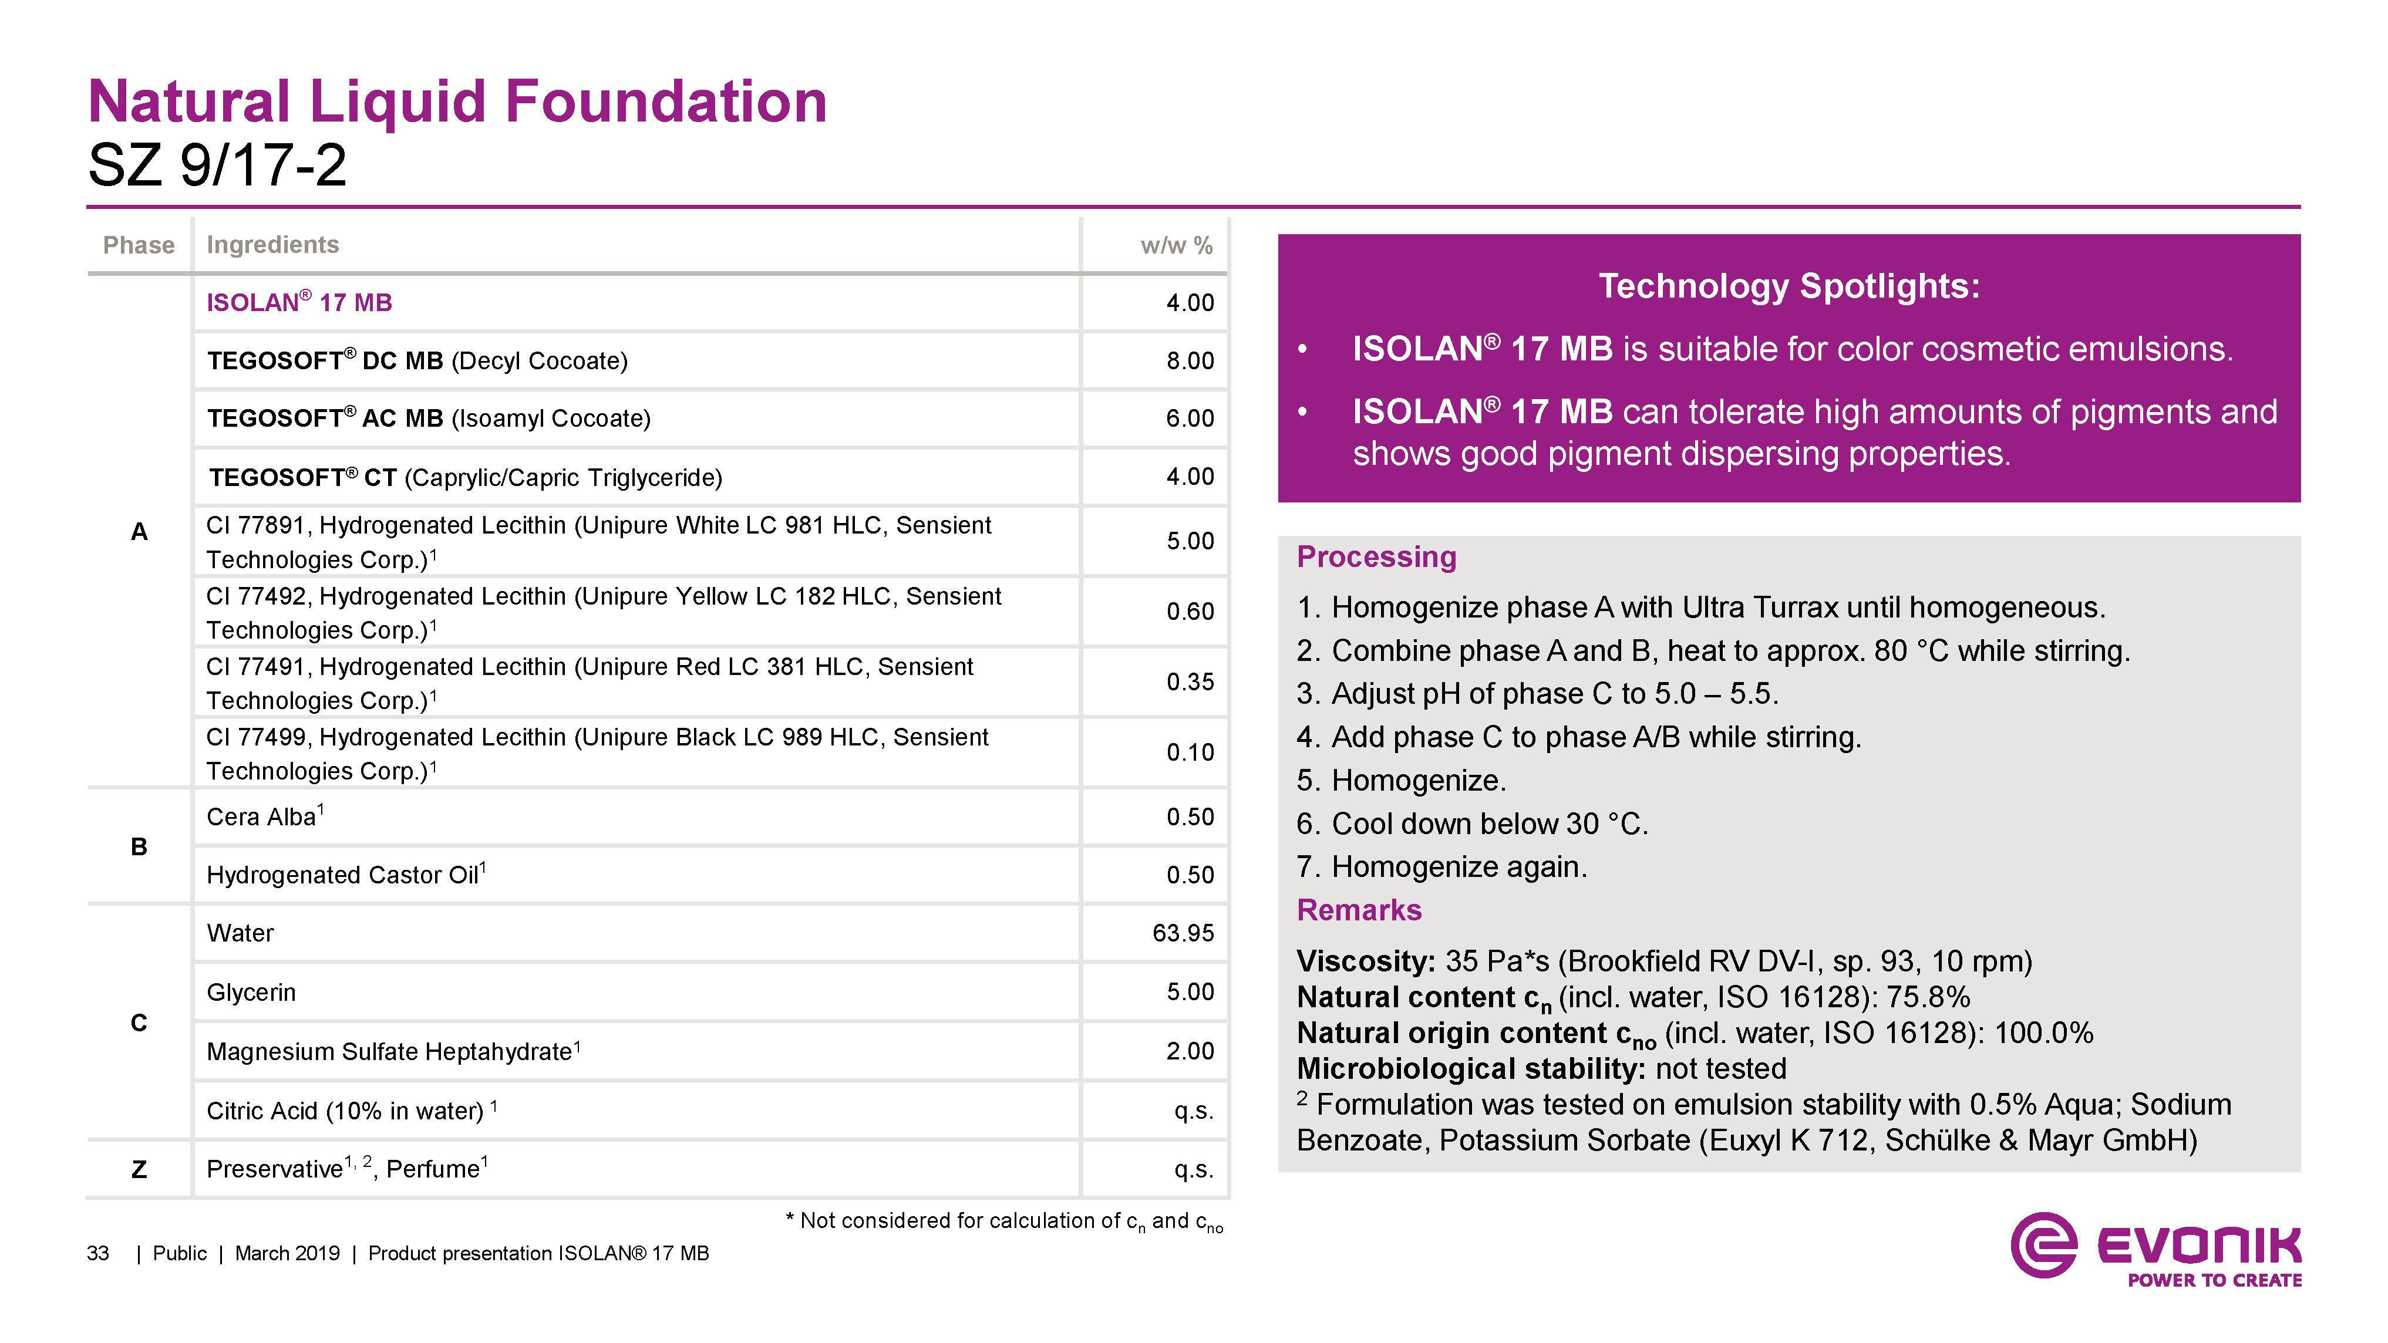The width and height of the screenshot is (2388, 1343).
Task: Click the page number 33 in the footer
Action: pyautogui.click(x=97, y=1253)
